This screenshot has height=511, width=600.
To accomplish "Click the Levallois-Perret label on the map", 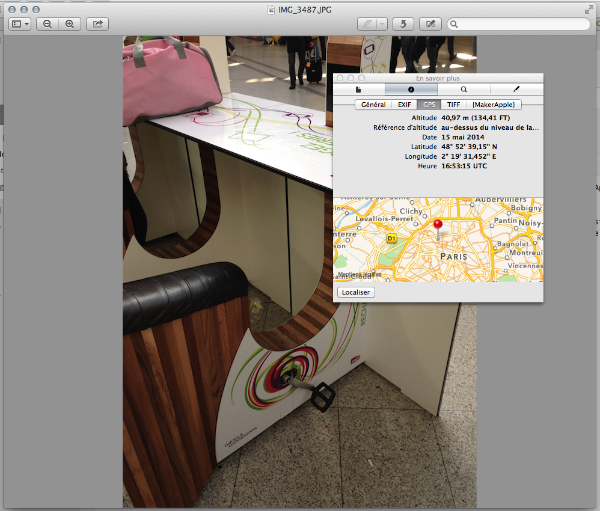I will pyautogui.click(x=385, y=219).
